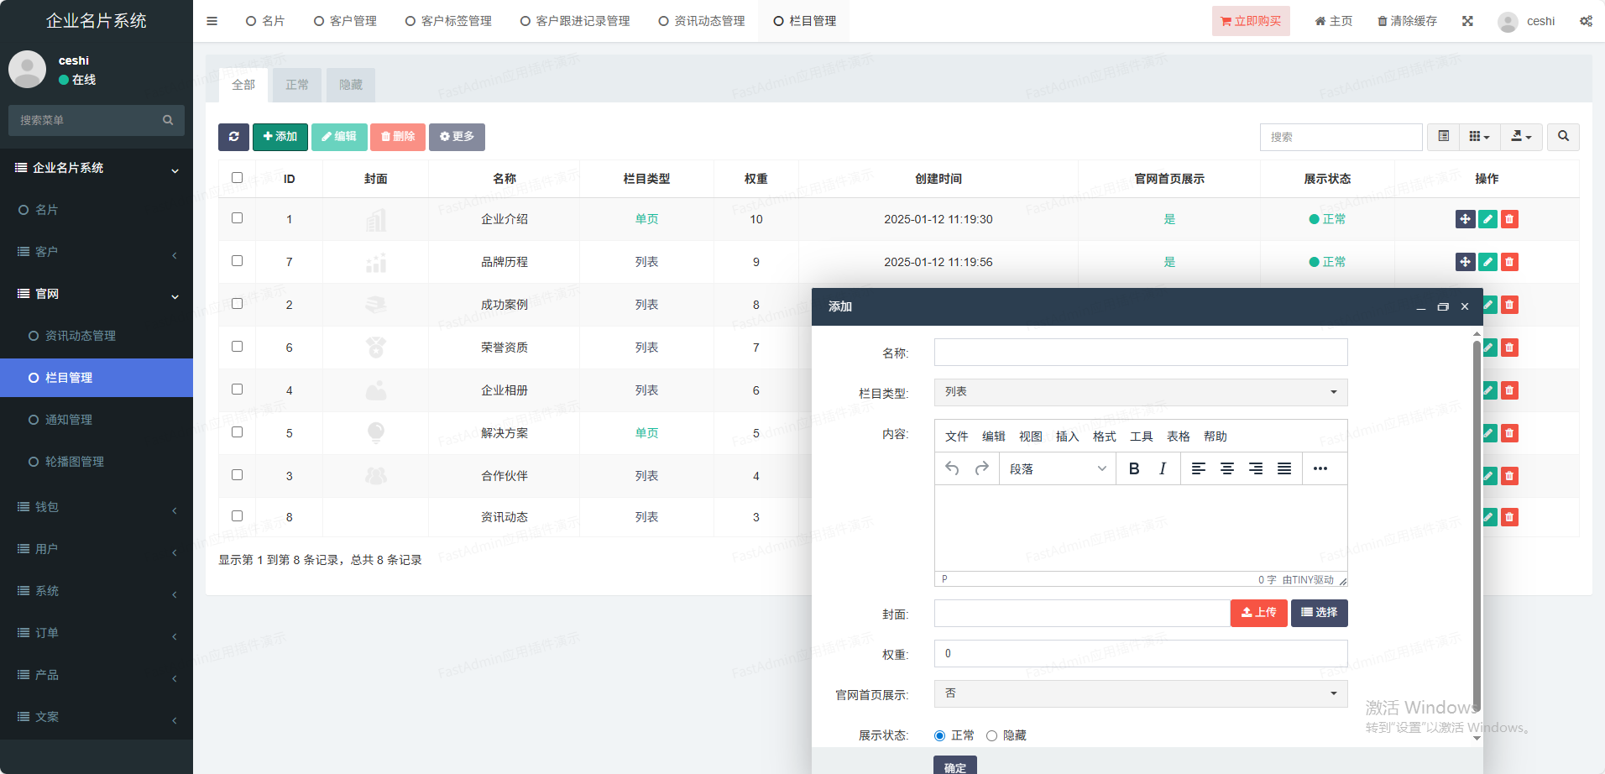Open the 轮播图管理 sidebar menu item
1605x774 pixels.
click(74, 462)
